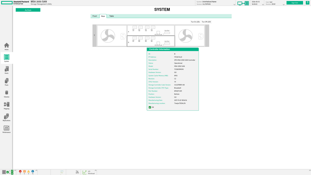Open the Volumes section in sidebar
Image resolution: width=311 pixels, height=175 pixels.
(6, 94)
